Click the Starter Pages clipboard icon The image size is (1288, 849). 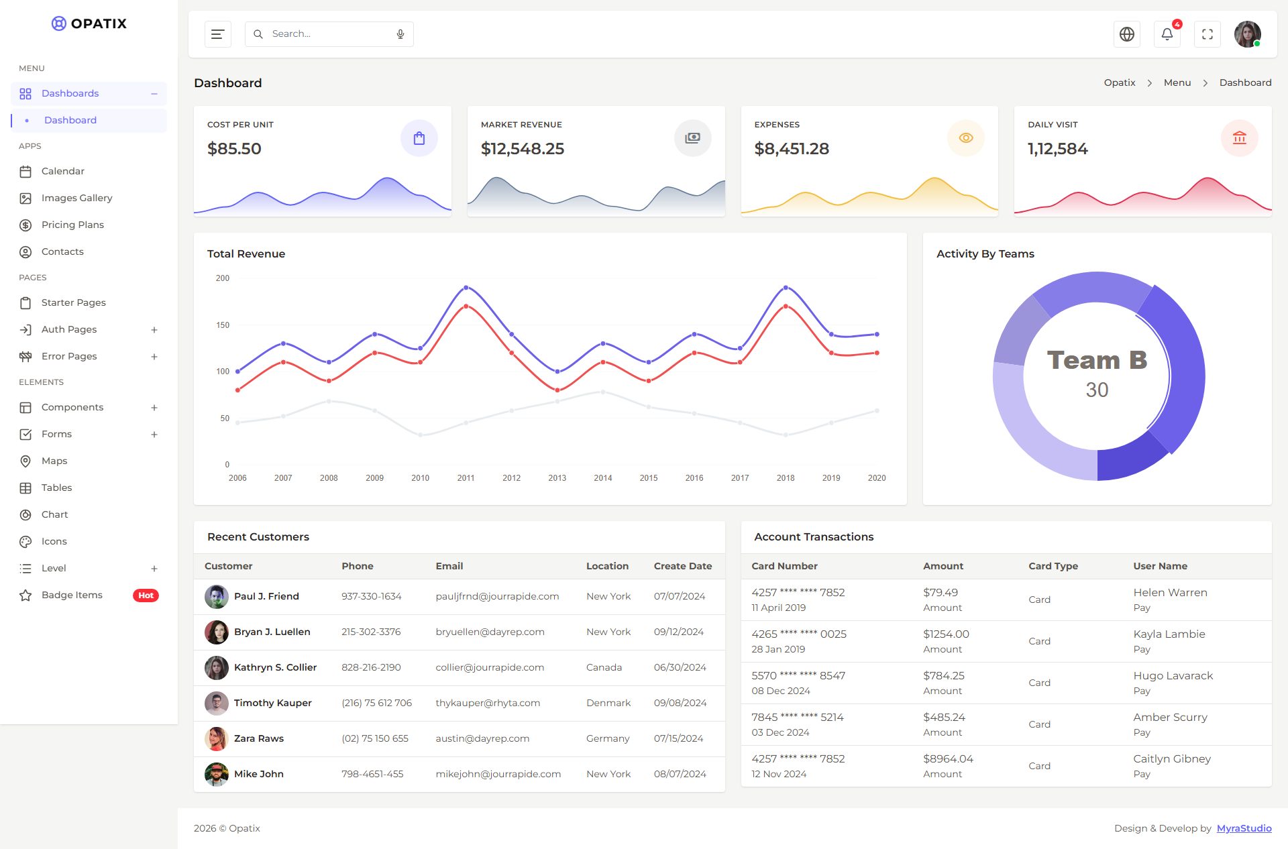(x=25, y=303)
